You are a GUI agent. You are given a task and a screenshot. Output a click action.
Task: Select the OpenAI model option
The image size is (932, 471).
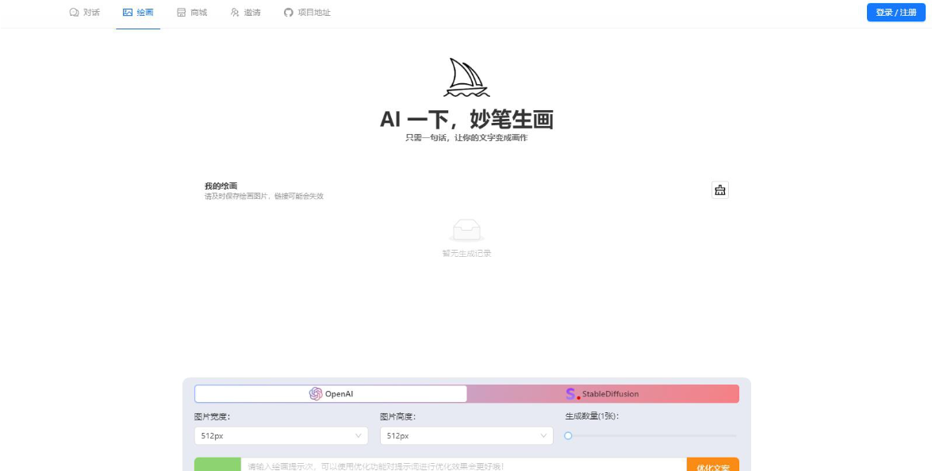click(x=331, y=394)
